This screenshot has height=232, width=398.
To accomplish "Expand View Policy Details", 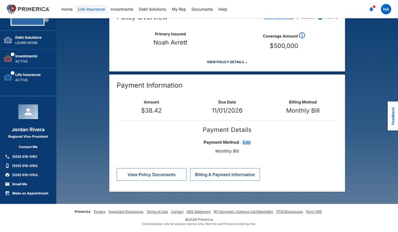I will [227, 62].
